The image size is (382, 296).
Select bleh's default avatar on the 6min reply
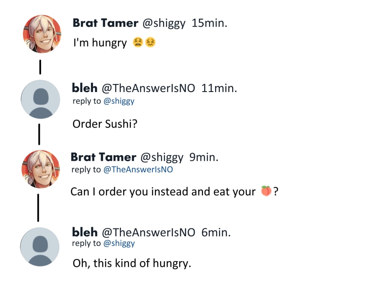point(40,247)
